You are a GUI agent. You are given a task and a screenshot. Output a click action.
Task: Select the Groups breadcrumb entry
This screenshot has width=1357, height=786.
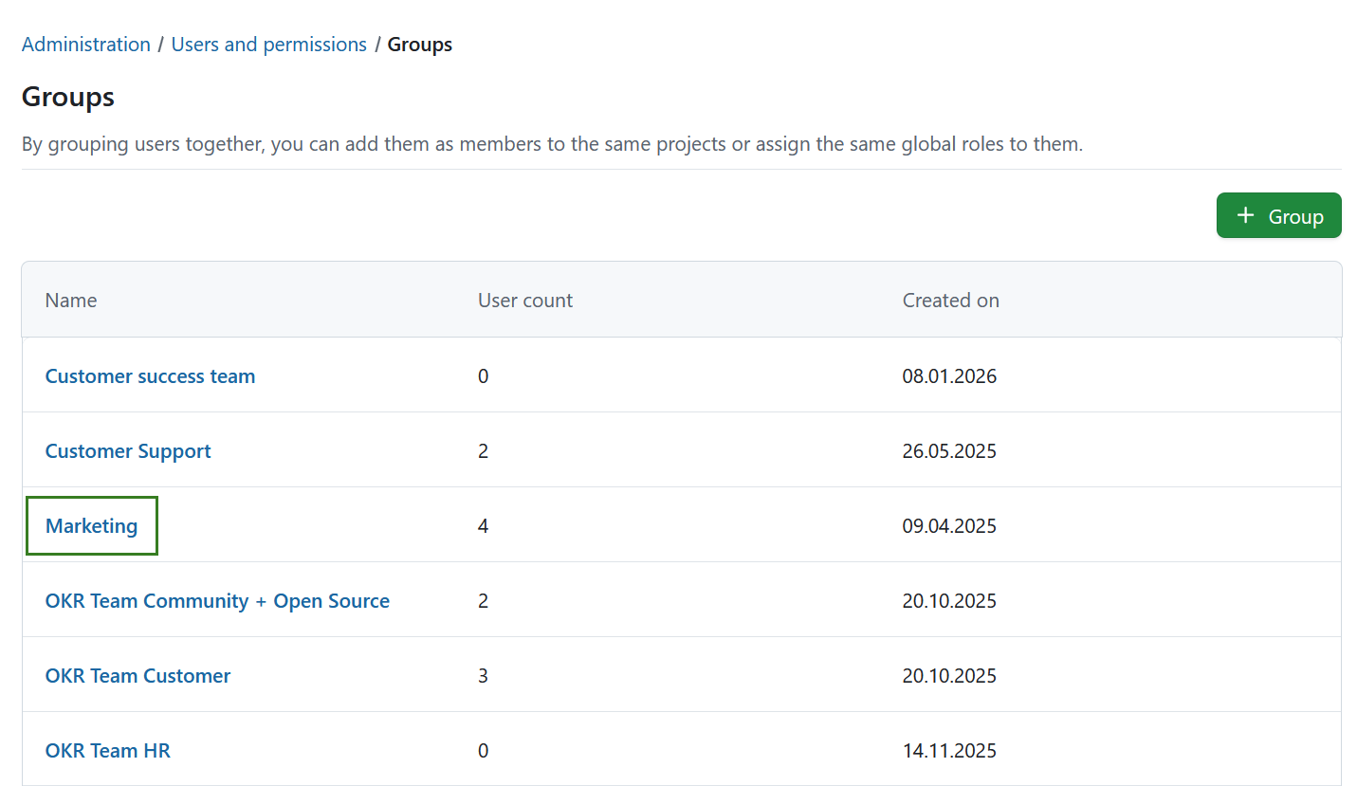(419, 44)
